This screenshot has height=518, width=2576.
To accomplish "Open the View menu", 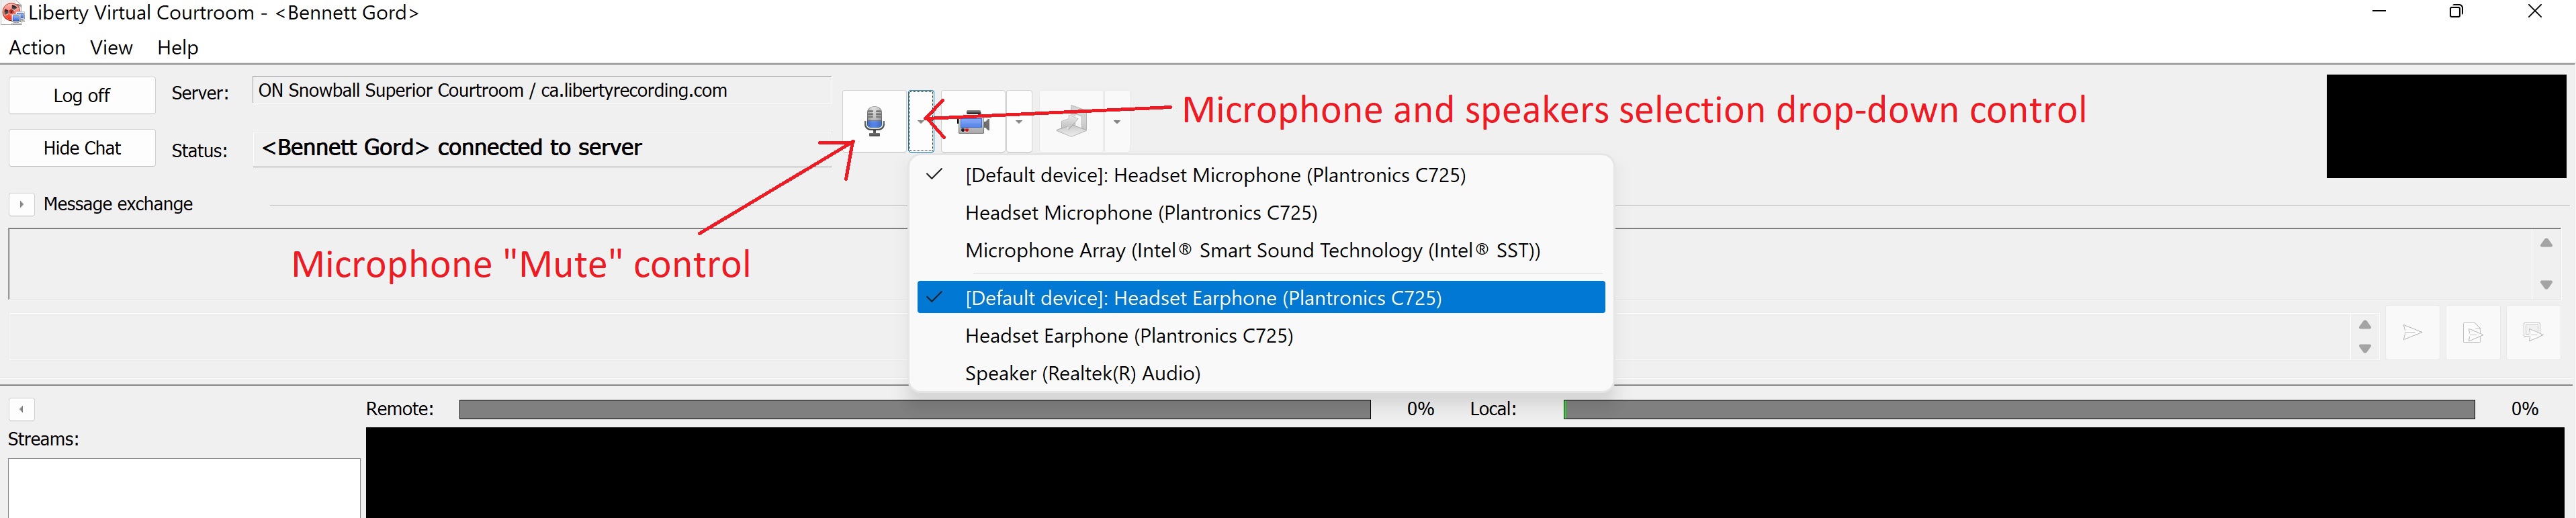I will (x=111, y=48).
